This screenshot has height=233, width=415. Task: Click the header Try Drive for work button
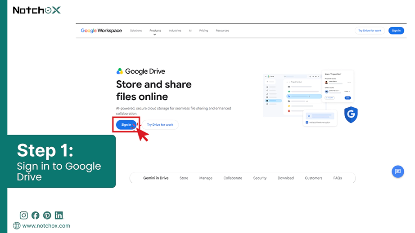pyautogui.click(x=370, y=31)
